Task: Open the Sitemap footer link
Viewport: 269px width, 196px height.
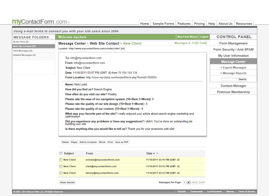Action: pos(230,192)
